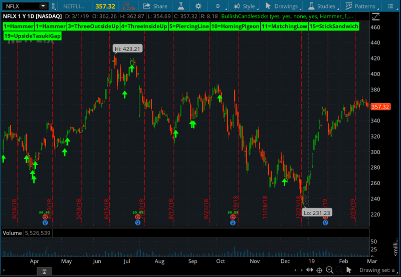Open the hamburger list menu icon
Image resolution: width=401 pixels, height=277 pixels.
pyautogui.click(x=390, y=6)
